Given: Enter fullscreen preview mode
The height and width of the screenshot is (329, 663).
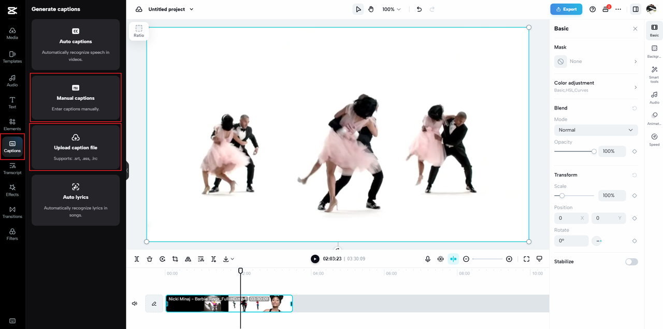Looking at the screenshot, I should [526, 259].
